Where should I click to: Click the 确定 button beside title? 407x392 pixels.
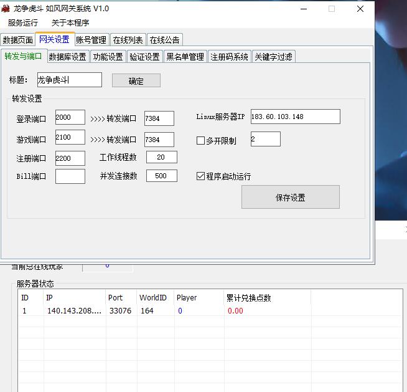point(136,81)
